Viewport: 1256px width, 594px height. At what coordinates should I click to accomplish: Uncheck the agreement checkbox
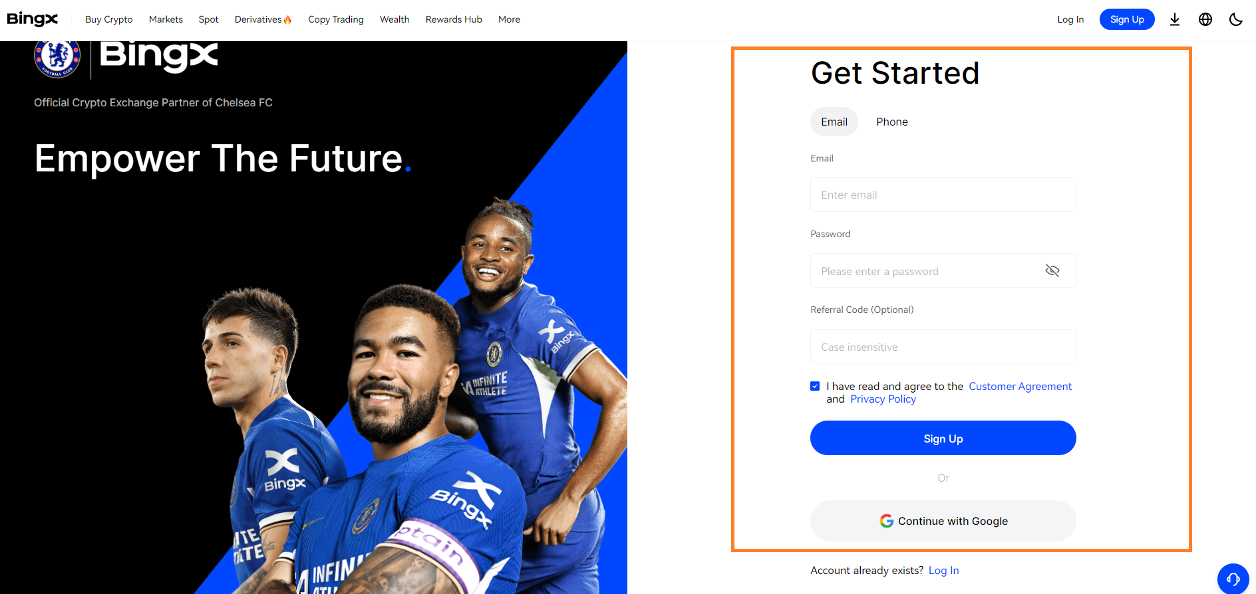click(815, 386)
